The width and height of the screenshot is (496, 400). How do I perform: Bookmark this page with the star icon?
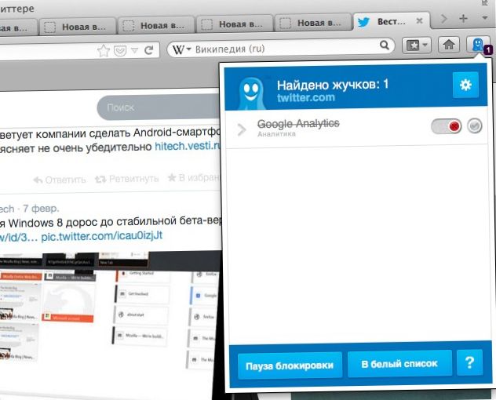coord(104,50)
